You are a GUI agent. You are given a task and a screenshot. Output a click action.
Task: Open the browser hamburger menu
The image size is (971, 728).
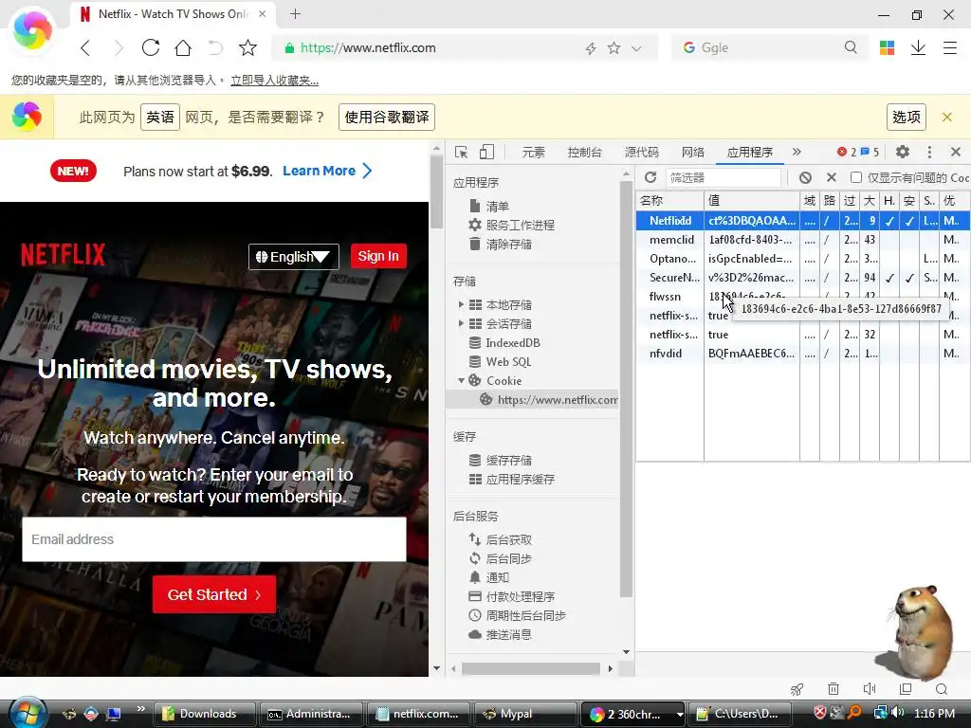point(950,47)
